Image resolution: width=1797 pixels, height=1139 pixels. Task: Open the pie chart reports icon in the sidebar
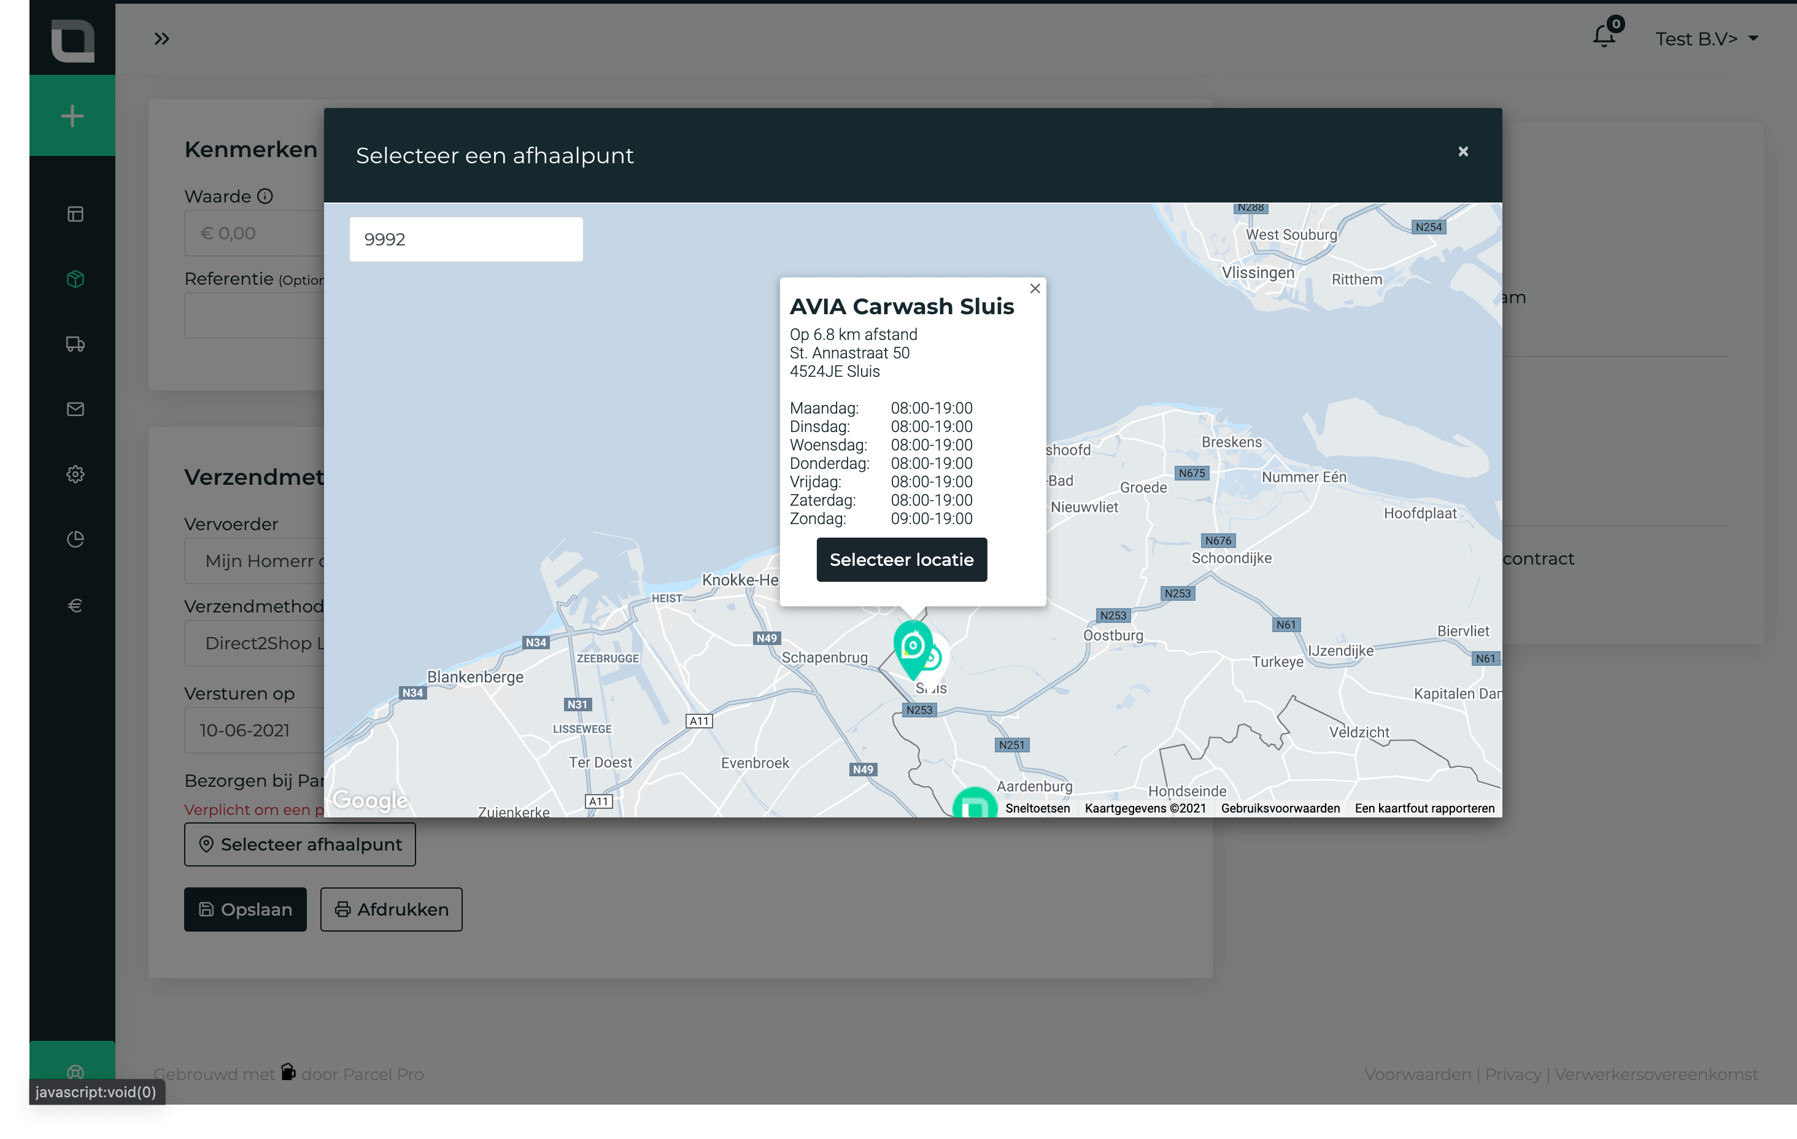75,539
